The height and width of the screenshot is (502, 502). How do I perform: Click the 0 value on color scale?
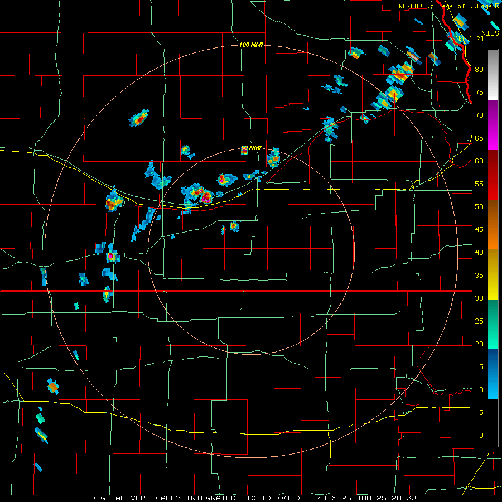[x=481, y=436]
